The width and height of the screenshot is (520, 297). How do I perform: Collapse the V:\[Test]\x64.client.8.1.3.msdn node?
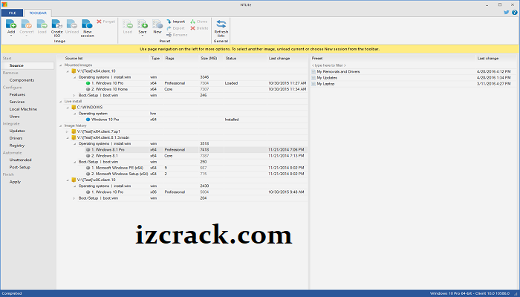[x=68, y=137]
